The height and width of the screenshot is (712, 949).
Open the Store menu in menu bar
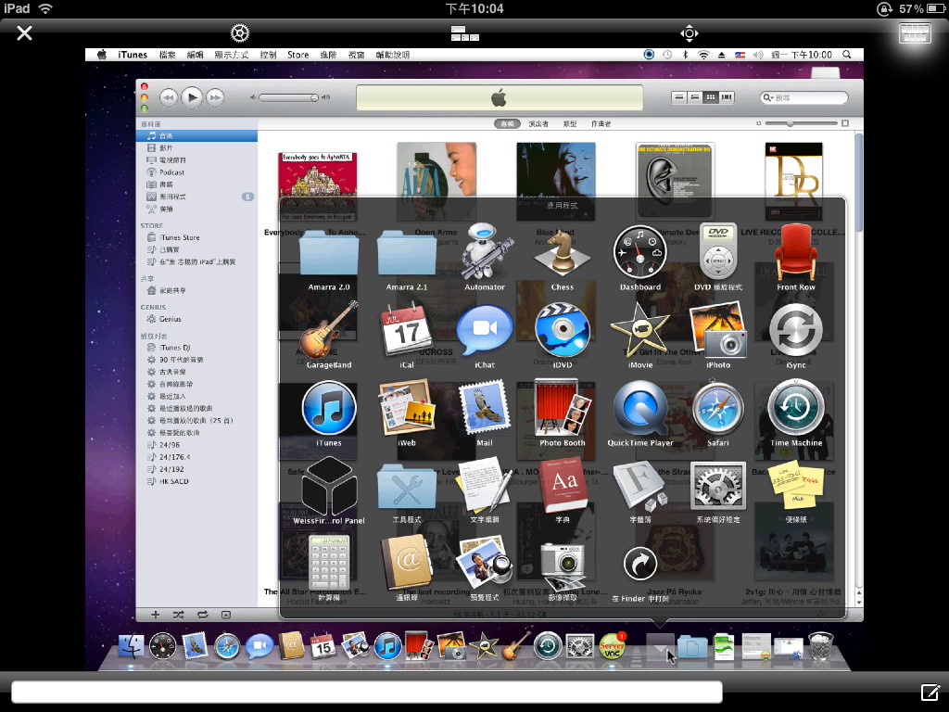click(297, 55)
